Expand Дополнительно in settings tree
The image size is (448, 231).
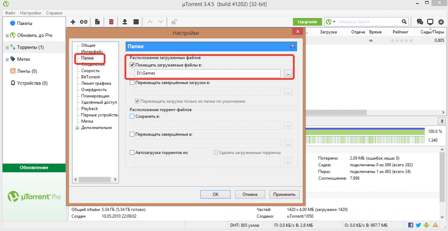coord(77,128)
